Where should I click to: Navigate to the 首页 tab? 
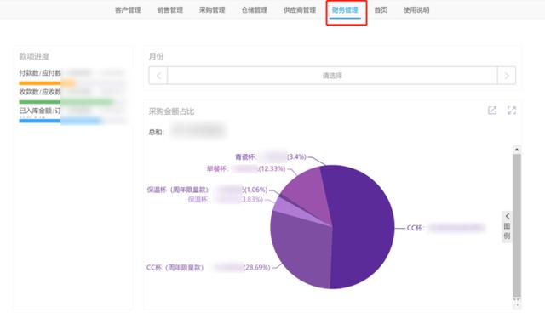tap(381, 10)
